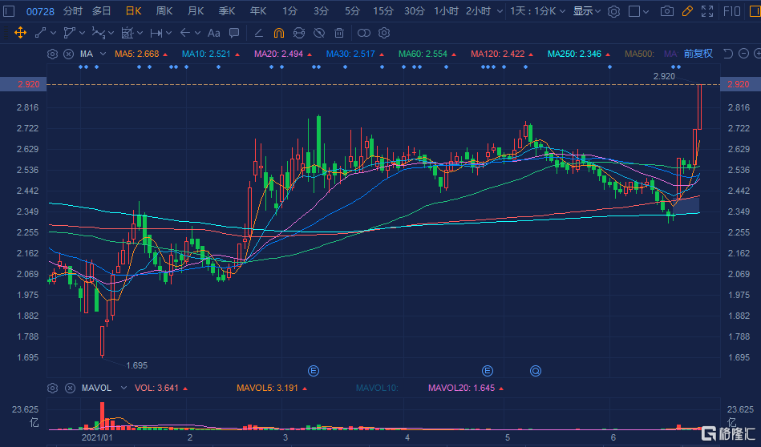This screenshot has width=761, height=447.
Task: Toggle hide-drawings eye icon
Action: tap(319, 33)
